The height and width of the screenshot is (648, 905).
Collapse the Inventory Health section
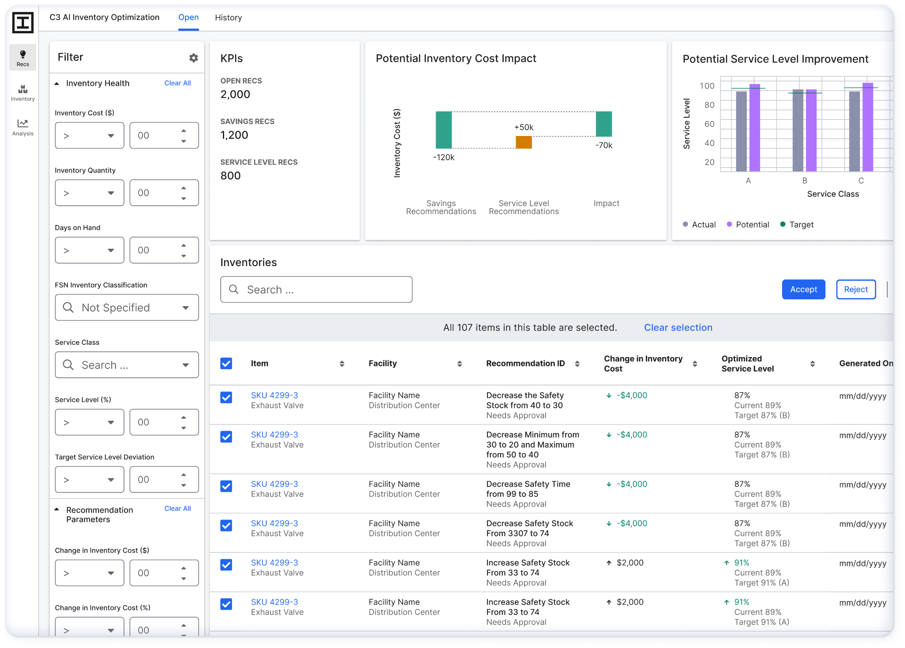[x=57, y=83]
